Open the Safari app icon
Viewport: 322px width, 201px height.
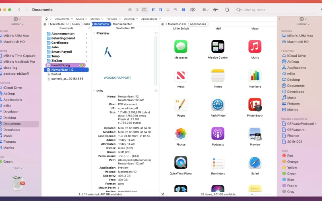(255, 162)
